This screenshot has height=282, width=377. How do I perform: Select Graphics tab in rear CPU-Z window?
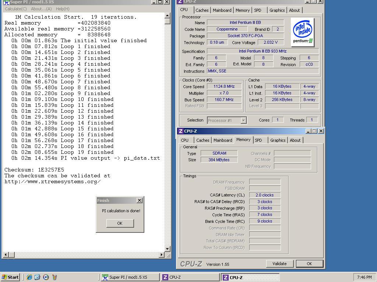(x=277, y=10)
